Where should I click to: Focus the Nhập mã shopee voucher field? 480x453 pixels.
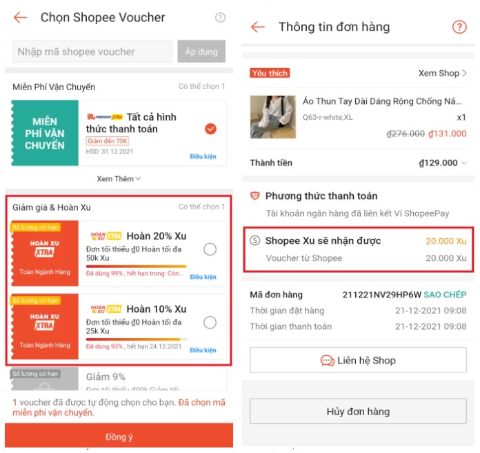click(x=92, y=52)
